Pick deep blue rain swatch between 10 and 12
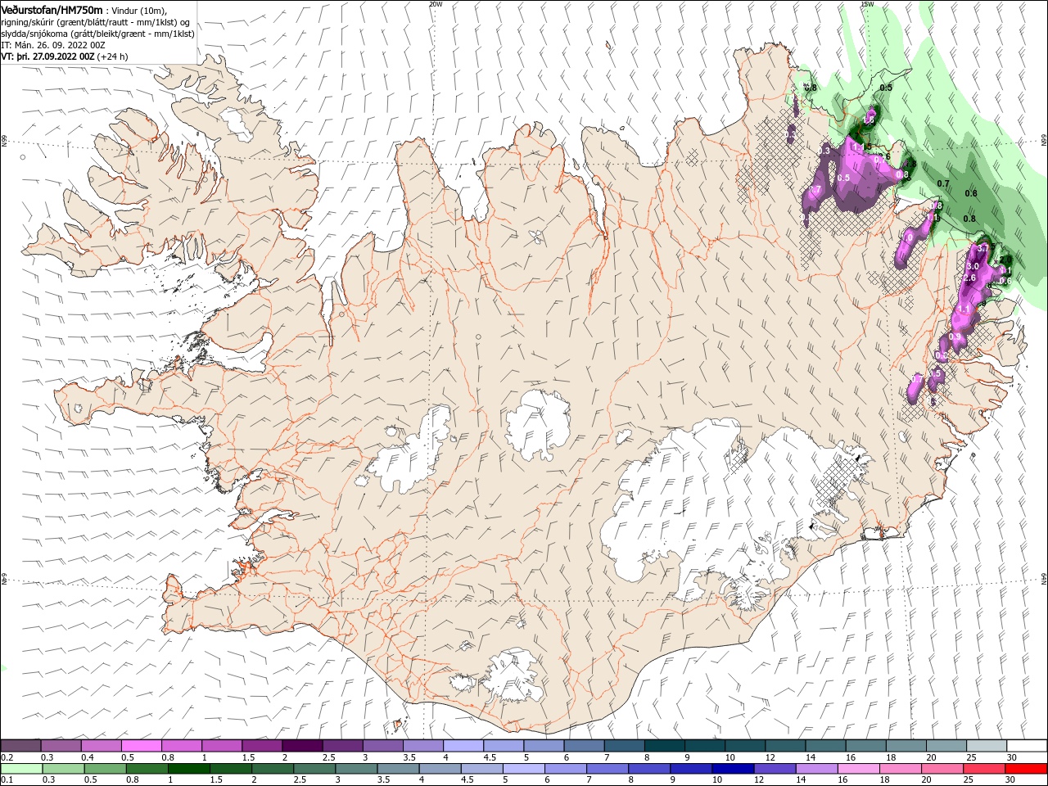This screenshot has width=1048, height=786. (x=732, y=769)
